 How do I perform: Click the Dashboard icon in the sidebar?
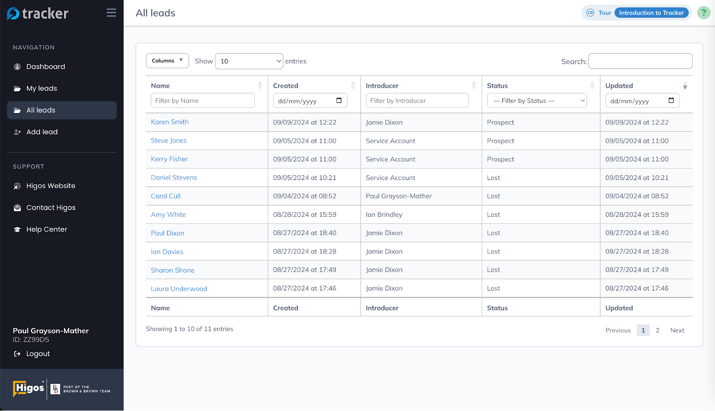(x=17, y=66)
